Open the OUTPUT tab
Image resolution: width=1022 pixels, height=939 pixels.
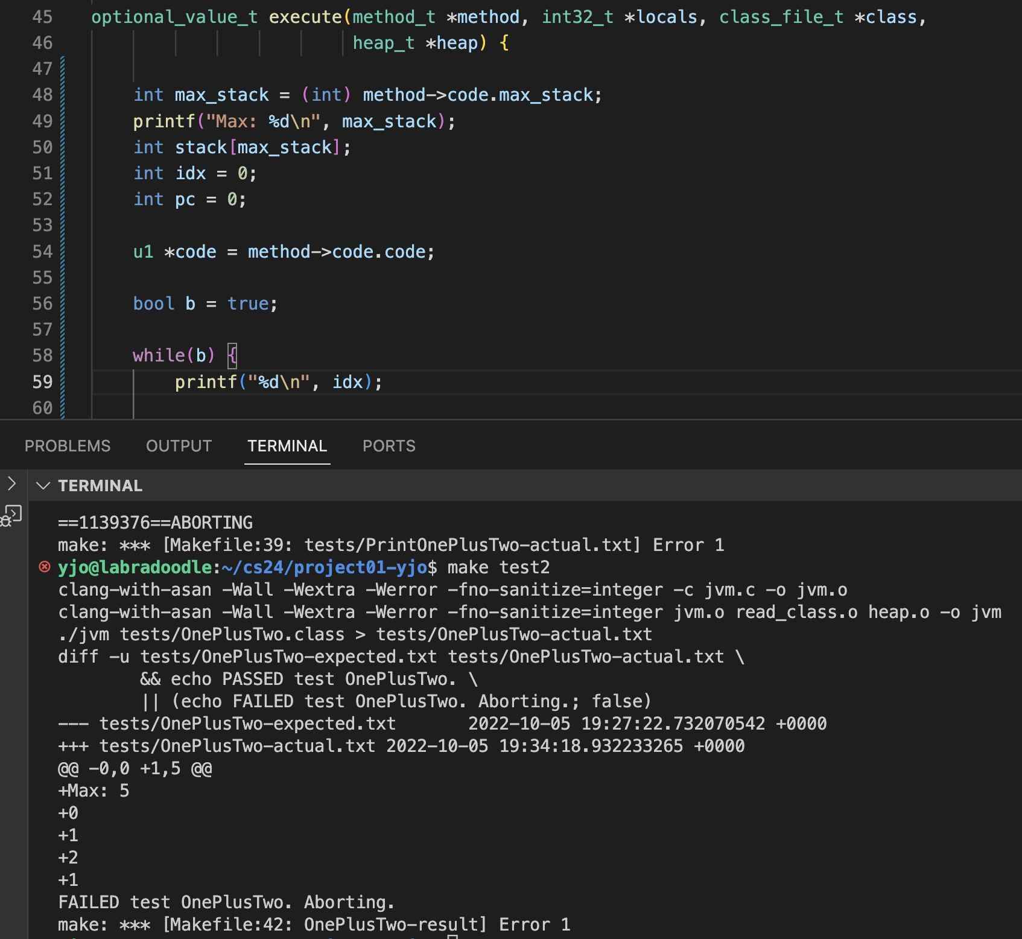pyautogui.click(x=179, y=446)
